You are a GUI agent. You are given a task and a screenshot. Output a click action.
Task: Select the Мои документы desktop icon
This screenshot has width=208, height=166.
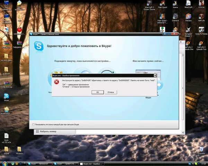19,6
